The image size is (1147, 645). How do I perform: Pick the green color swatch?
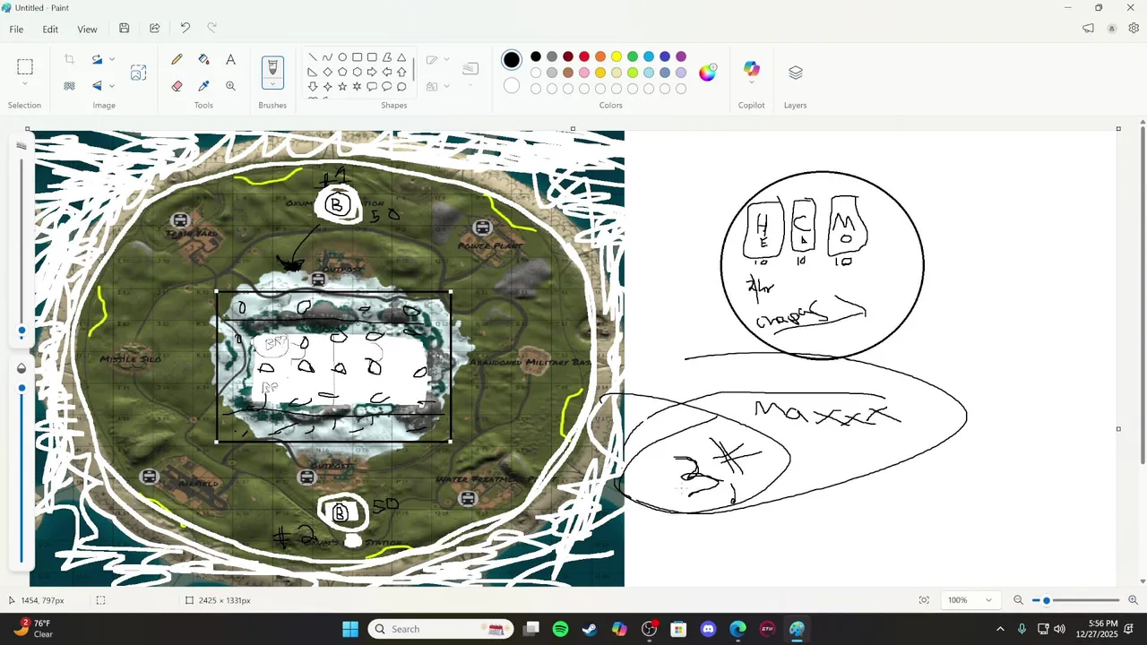(x=633, y=56)
